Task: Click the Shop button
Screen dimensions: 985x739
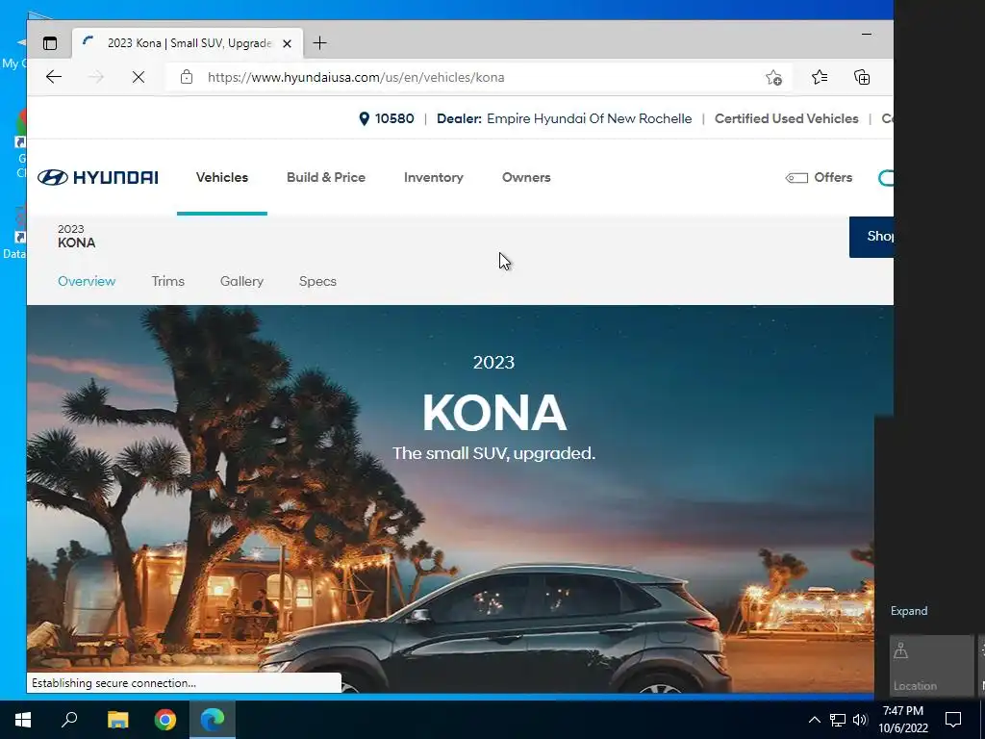Action: (x=871, y=237)
